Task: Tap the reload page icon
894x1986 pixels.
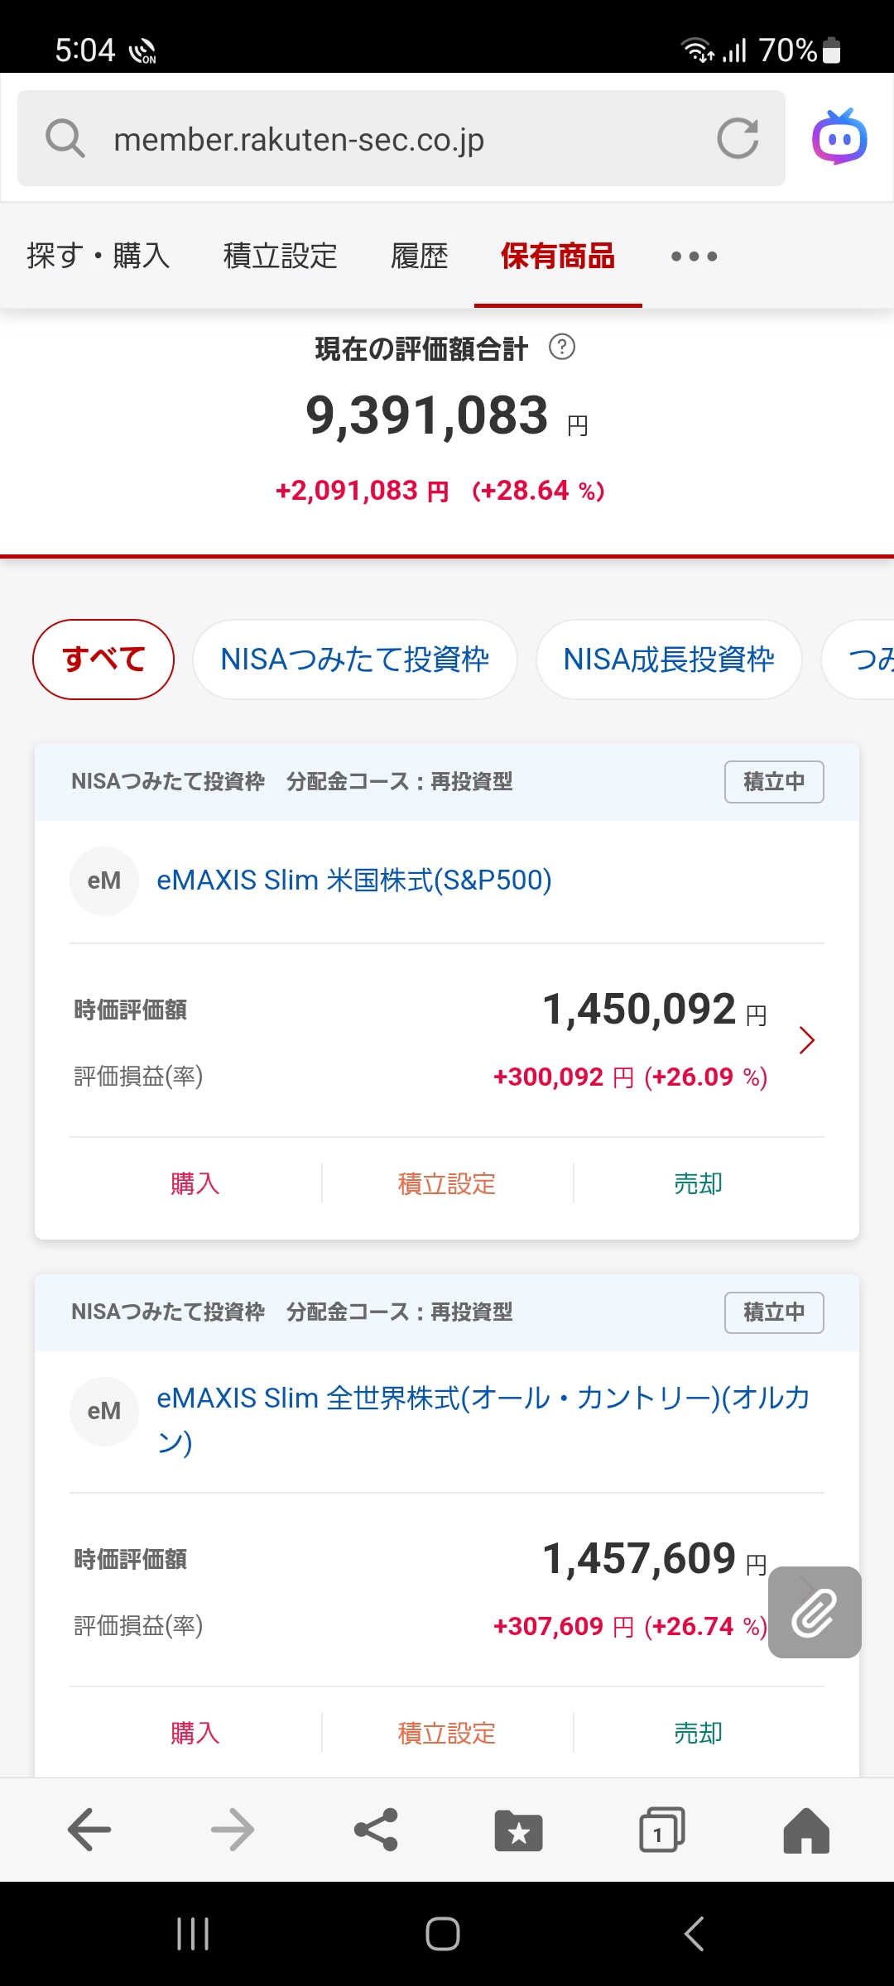Action: 738,138
